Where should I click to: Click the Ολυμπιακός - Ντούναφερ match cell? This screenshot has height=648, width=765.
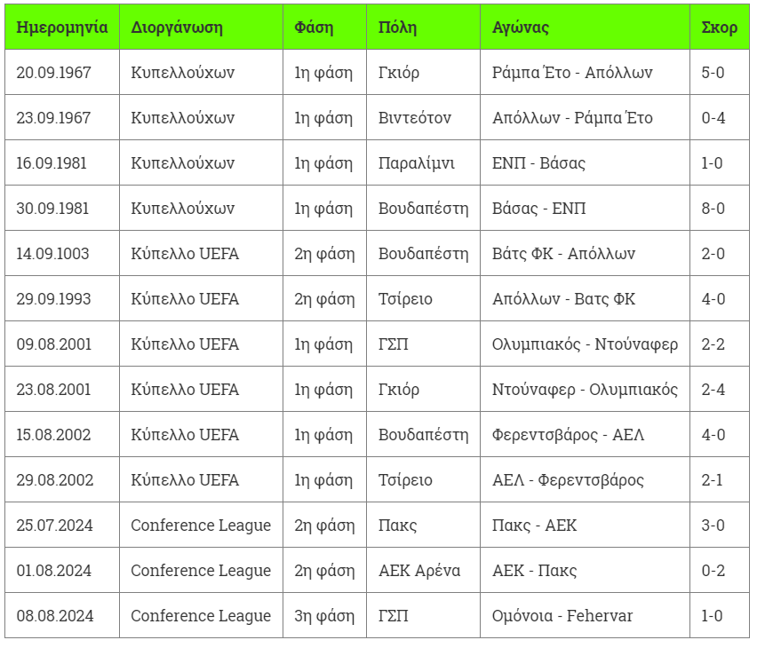coord(585,344)
